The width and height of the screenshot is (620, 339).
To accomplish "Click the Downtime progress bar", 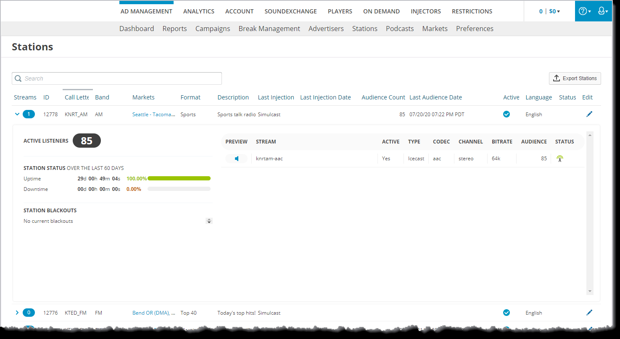I will click(x=179, y=189).
